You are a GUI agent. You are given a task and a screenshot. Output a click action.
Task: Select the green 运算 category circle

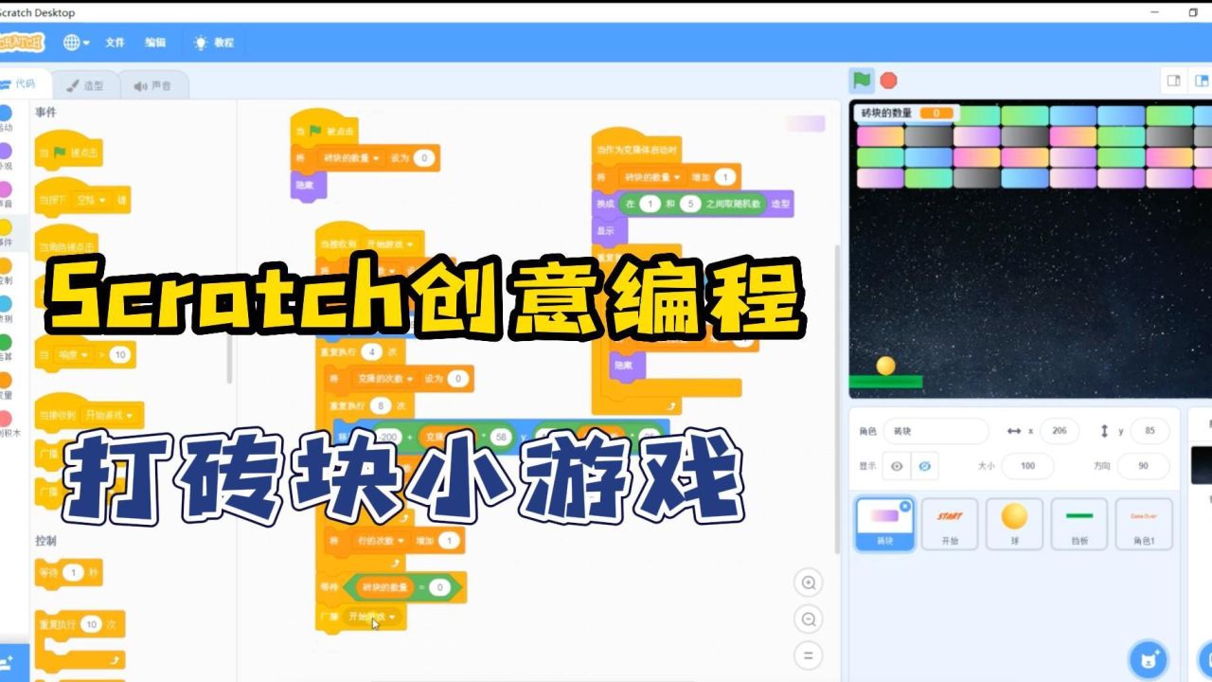point(6,341)
